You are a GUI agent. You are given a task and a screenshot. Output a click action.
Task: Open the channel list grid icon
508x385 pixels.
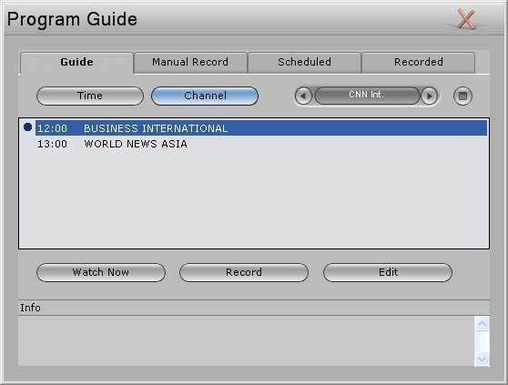click(462, 96)
